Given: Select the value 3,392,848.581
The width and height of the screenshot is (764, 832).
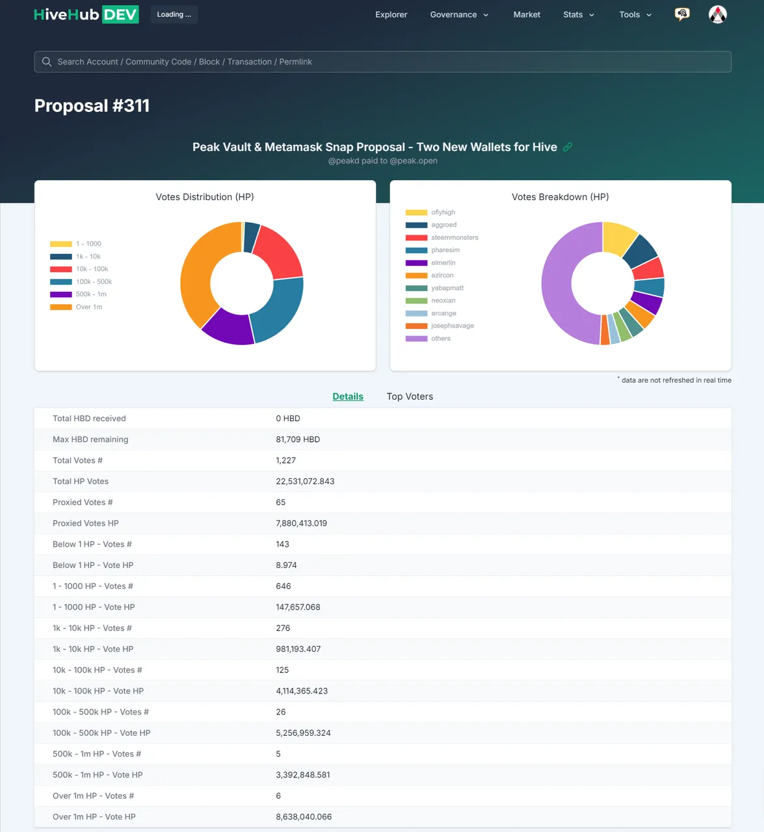Looking at the screenshot, I should pyautogui.click(x=303, y=775).
